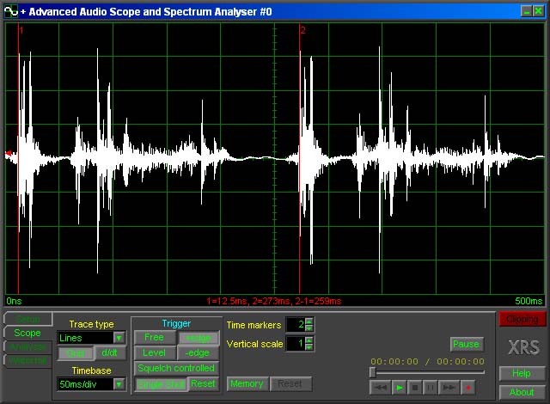Click the '500ms' end time label
Viewport: 550px width, 404px height.
click(529, 301)
